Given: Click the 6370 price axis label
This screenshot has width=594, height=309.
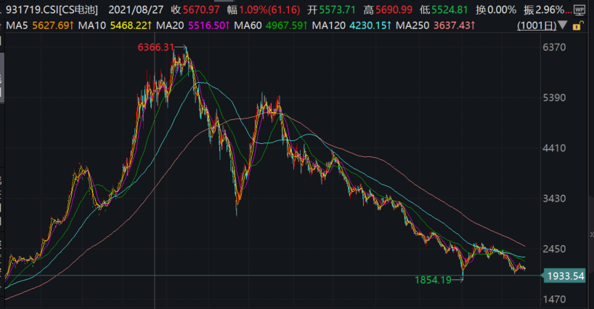Looking at the screenshot, I should pos(553,47).
